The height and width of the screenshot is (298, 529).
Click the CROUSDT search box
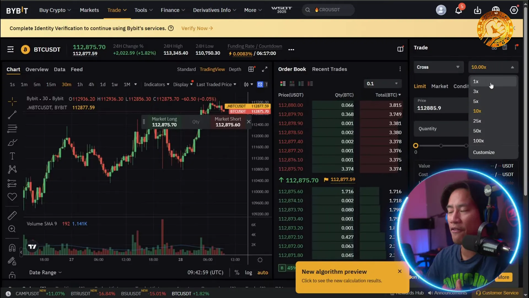[328, 10]
